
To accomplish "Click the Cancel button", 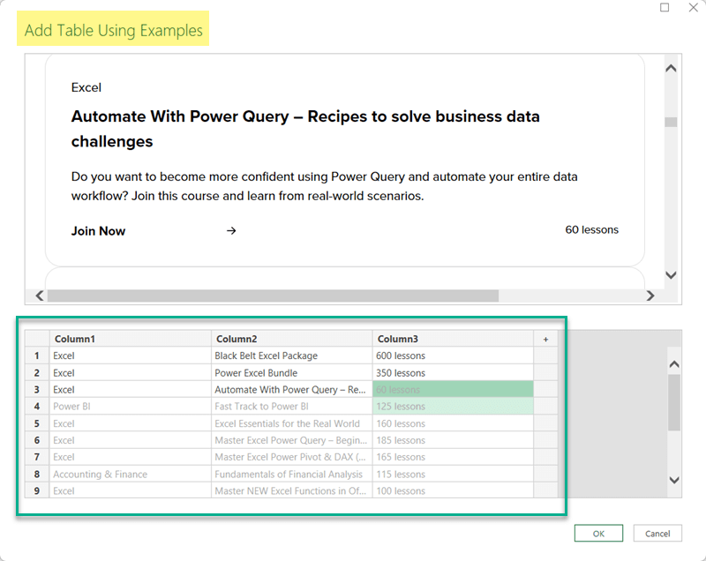I will click(657, 534).
